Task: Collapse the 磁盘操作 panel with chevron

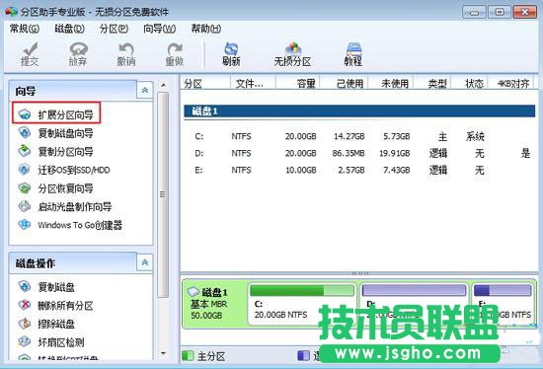Action: (x=145, y=262)
